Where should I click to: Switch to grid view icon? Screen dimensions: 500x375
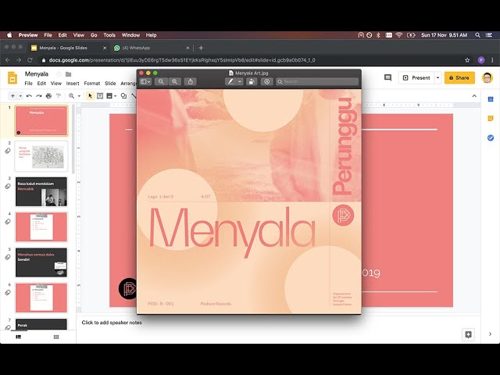56,337
